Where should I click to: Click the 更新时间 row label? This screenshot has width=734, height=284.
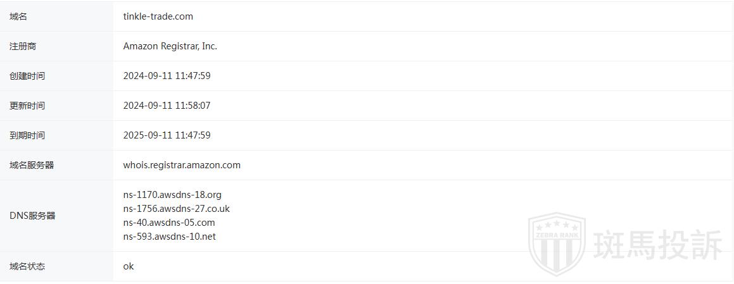click(27, 106)
